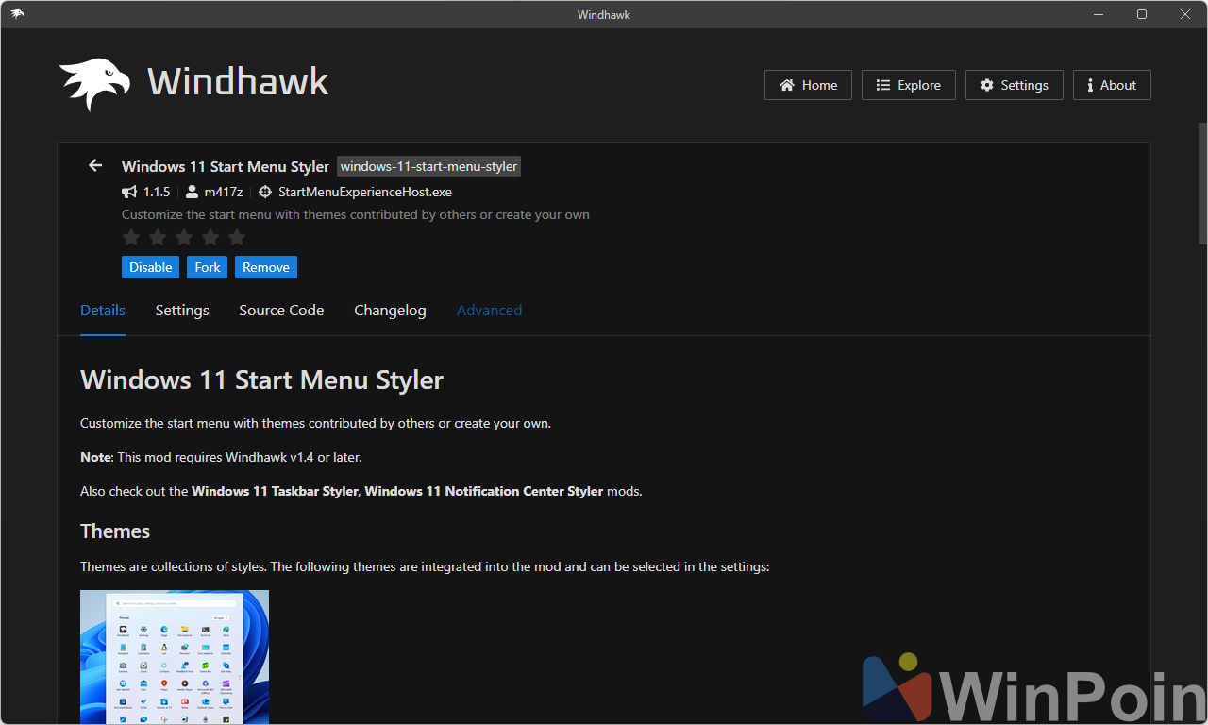Disable the Start Menu Styler mod

pos(150,267)
